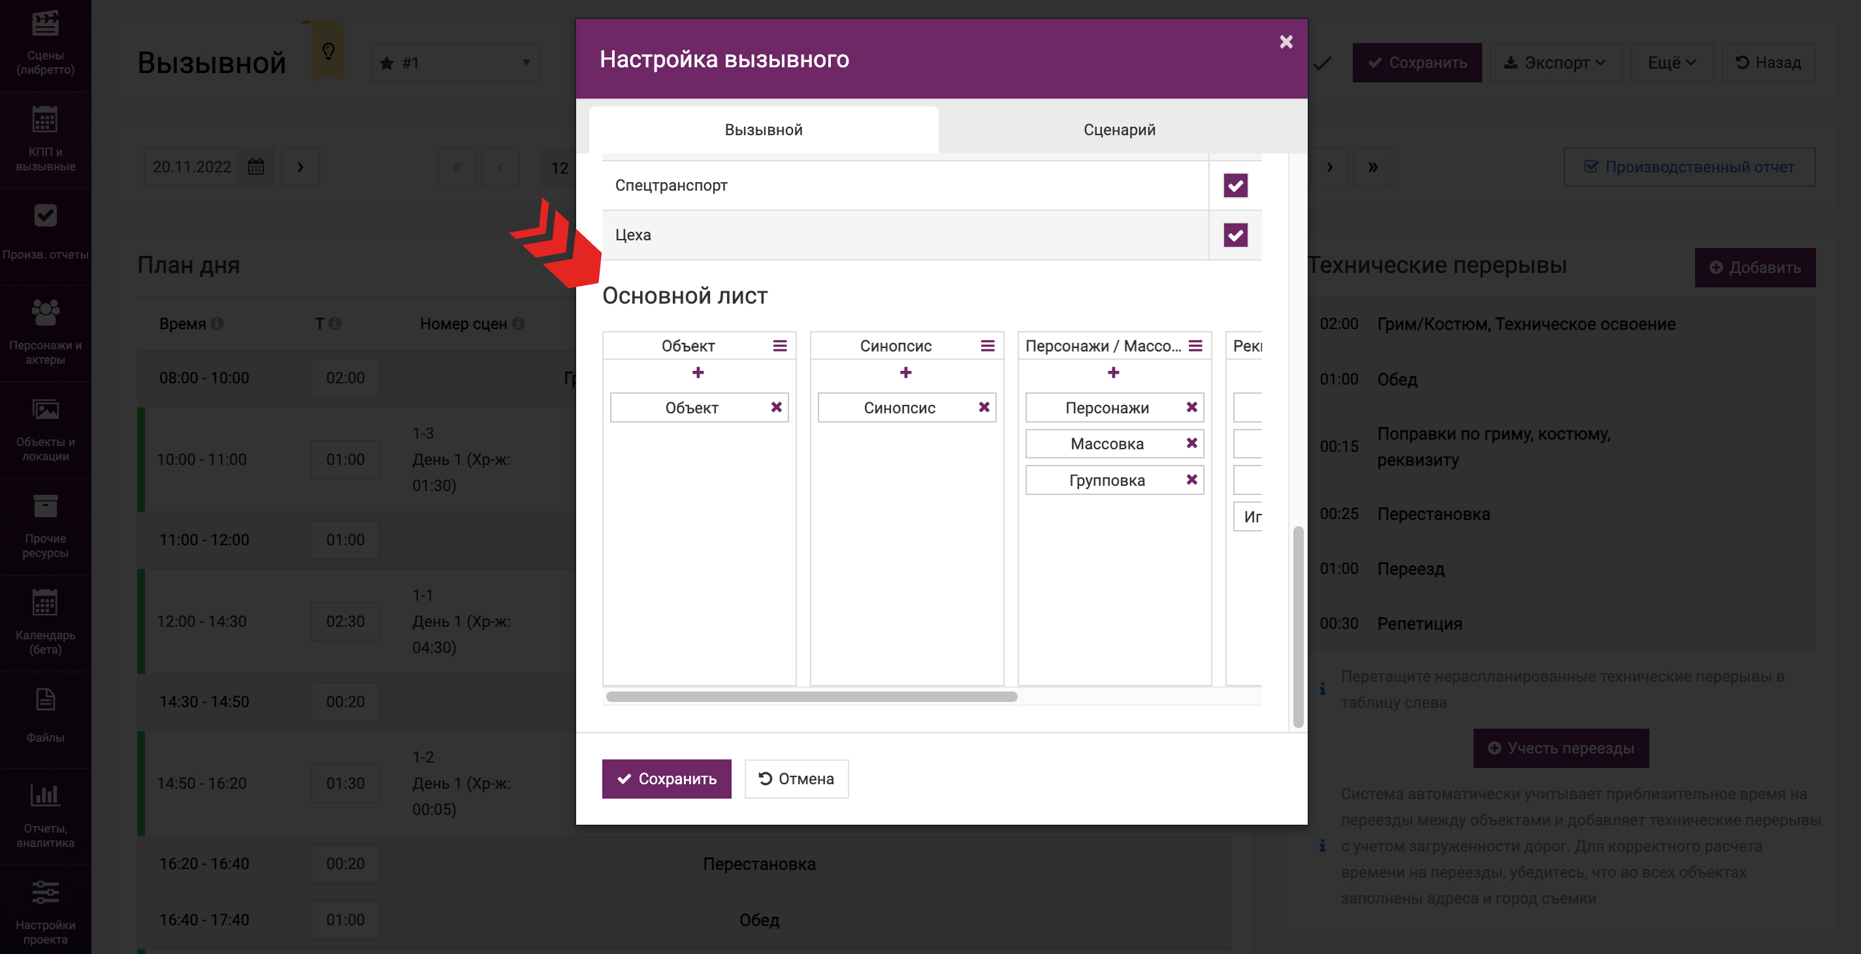
Task: Open the #1 version dropdown
Action: point(455,63)
